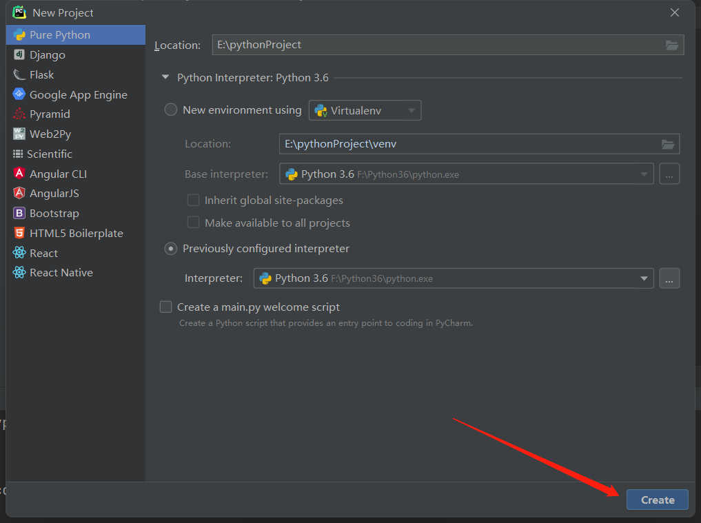
Task: Check Make available to all projects
Action: 193,223
